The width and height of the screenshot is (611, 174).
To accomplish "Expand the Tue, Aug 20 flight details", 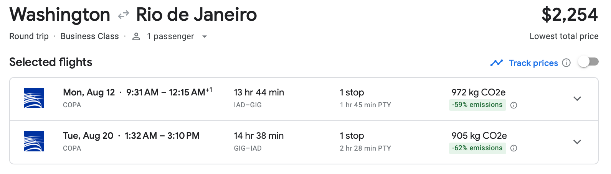I will [577, 142].
